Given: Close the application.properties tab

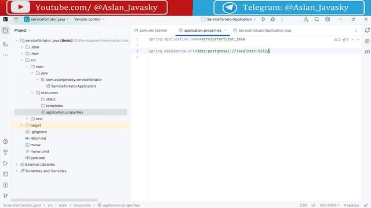Looking at the screenshot, I should pyautogui.click(x=225, y=31).
